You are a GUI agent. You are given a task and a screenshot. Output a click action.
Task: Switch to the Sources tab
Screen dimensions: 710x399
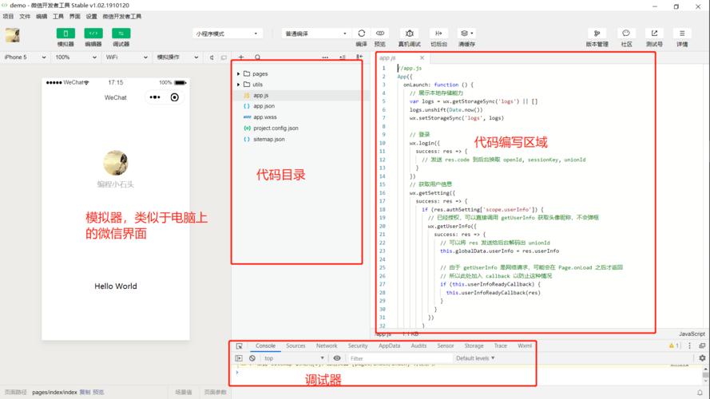[x=296, y=346]
